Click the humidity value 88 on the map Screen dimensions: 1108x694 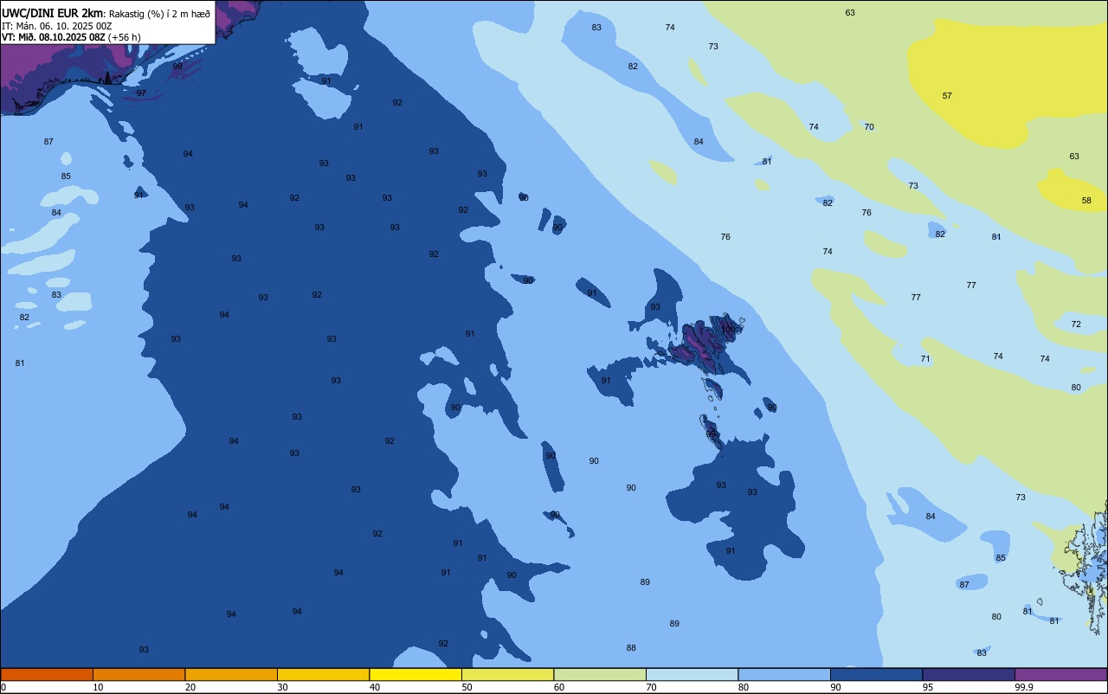tap(631, 648)
